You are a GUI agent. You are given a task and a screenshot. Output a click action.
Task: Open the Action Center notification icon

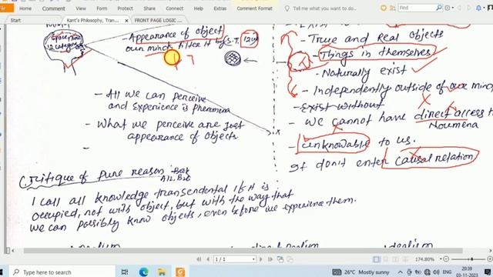click(488, 272)
